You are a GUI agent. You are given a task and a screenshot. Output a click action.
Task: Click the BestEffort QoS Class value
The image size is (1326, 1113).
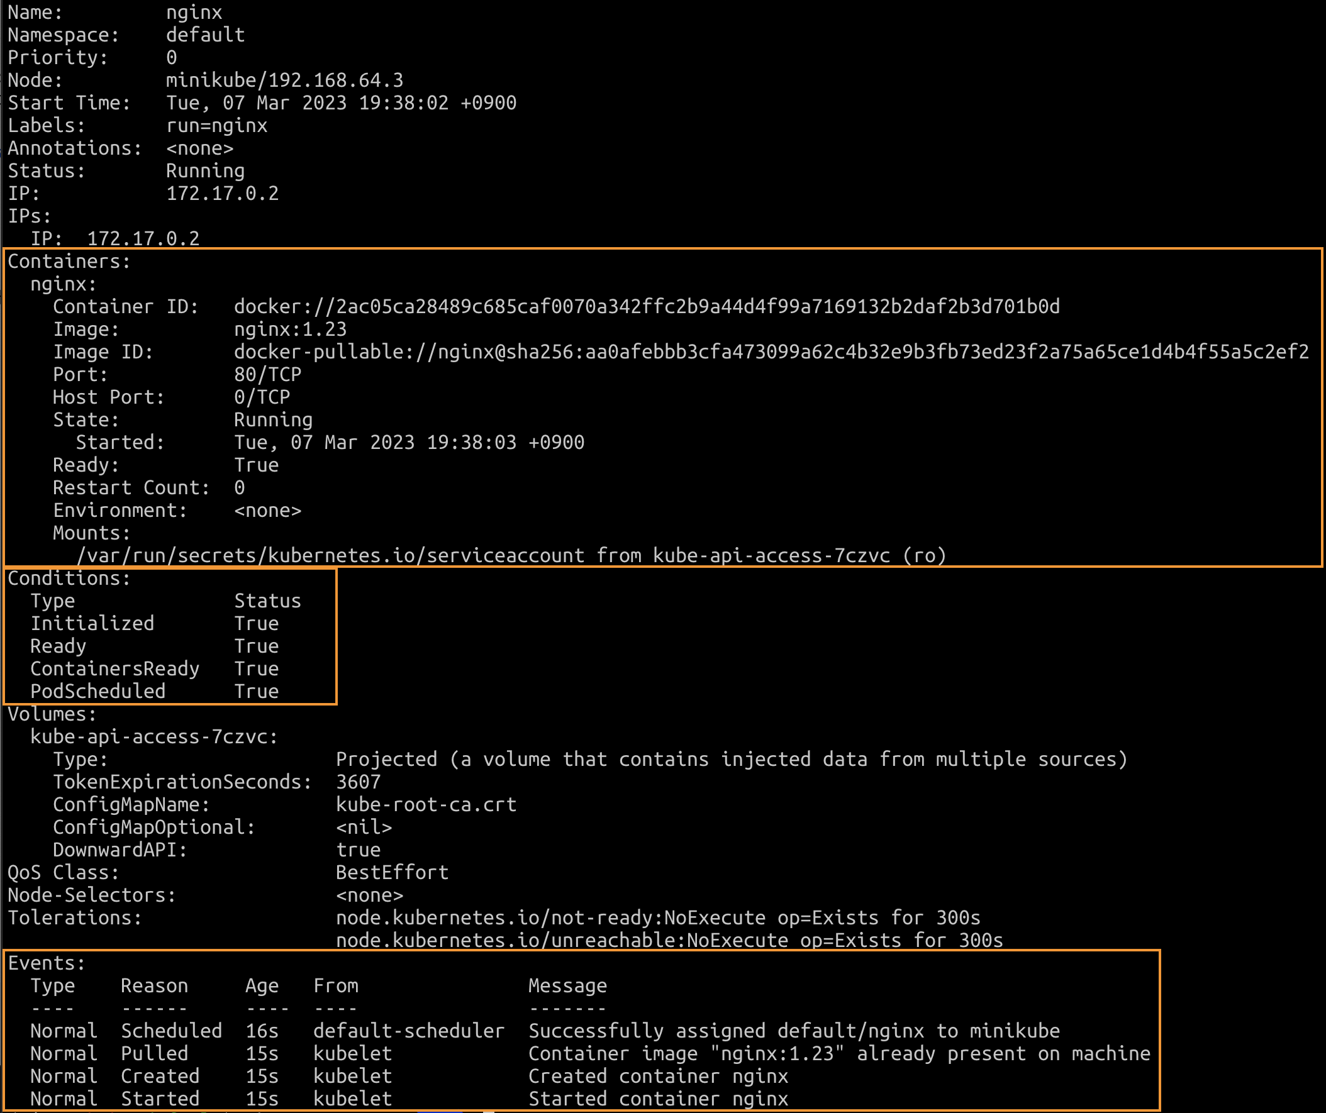pos(392,872)
